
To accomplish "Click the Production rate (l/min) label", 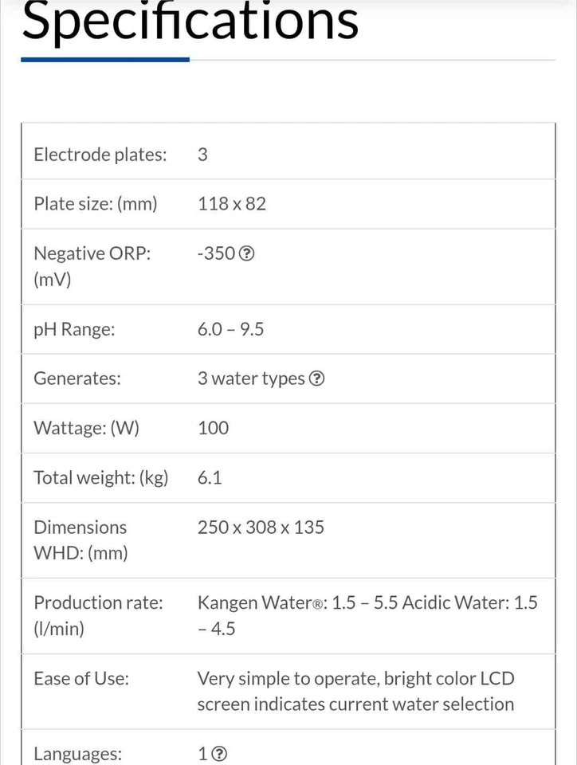I will pyautogui.click(x=98, y=615).
